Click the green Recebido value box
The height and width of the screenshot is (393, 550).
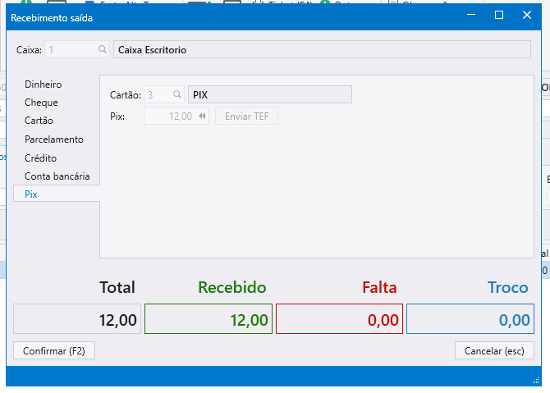tap(209, 319)
